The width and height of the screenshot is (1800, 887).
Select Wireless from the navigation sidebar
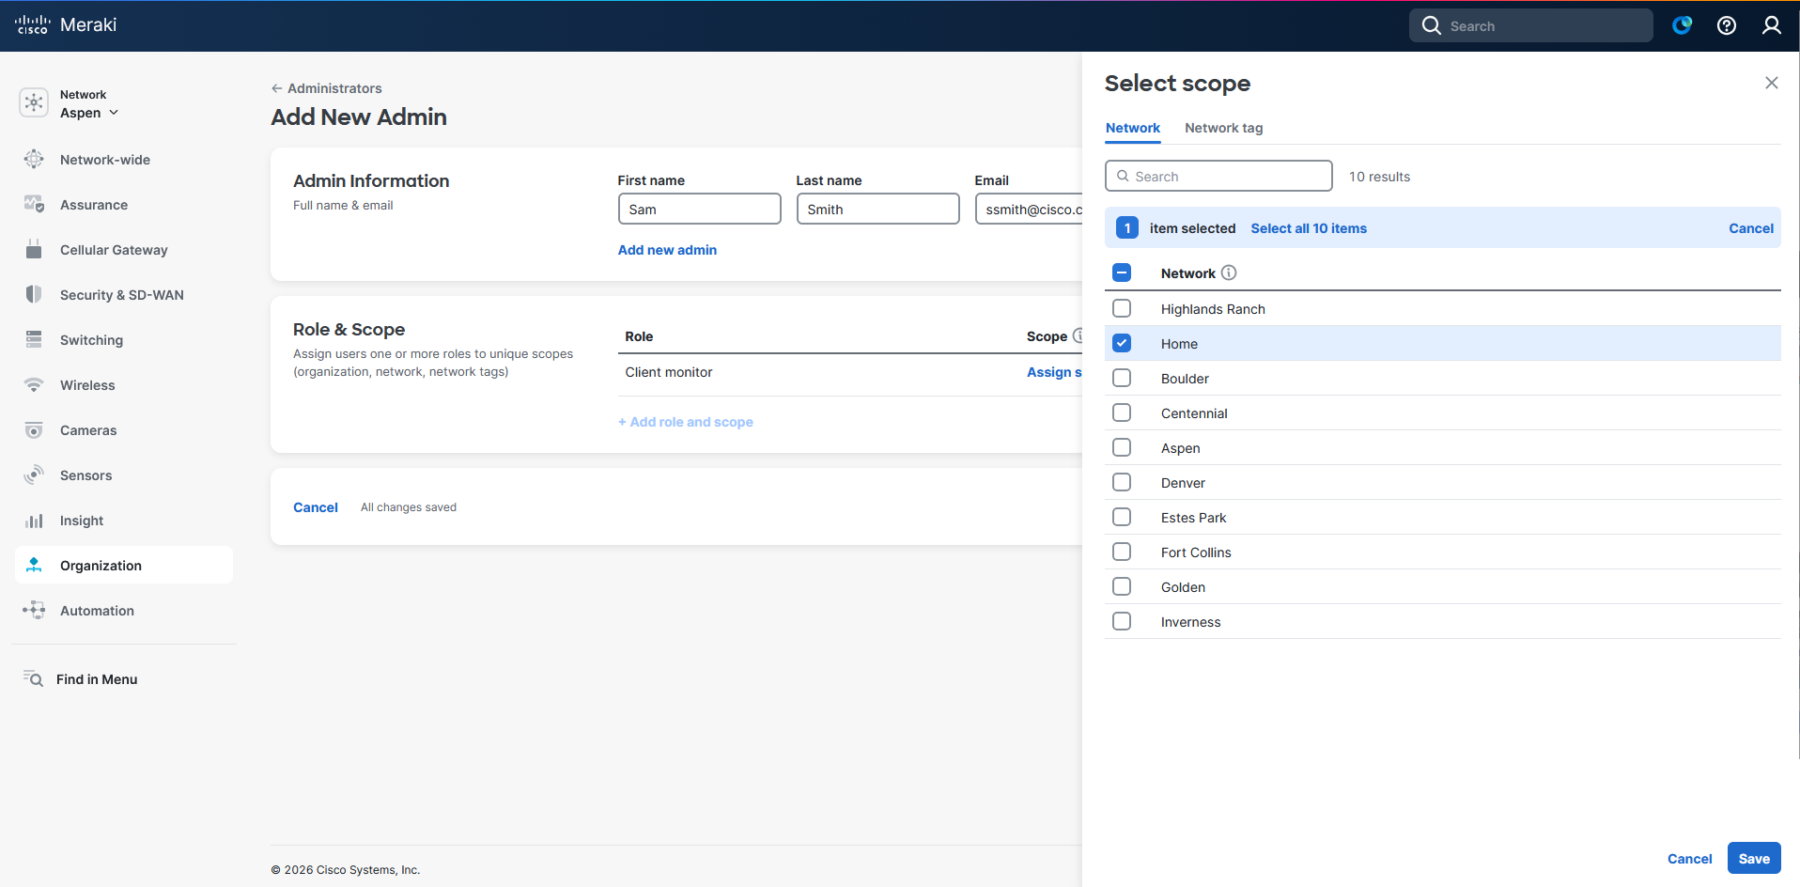[86, 384]
